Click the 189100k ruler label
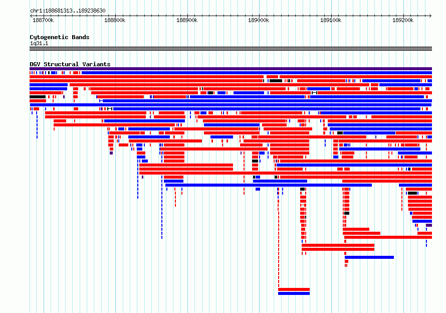The image size is (446, 313). (x=331, y=20)
